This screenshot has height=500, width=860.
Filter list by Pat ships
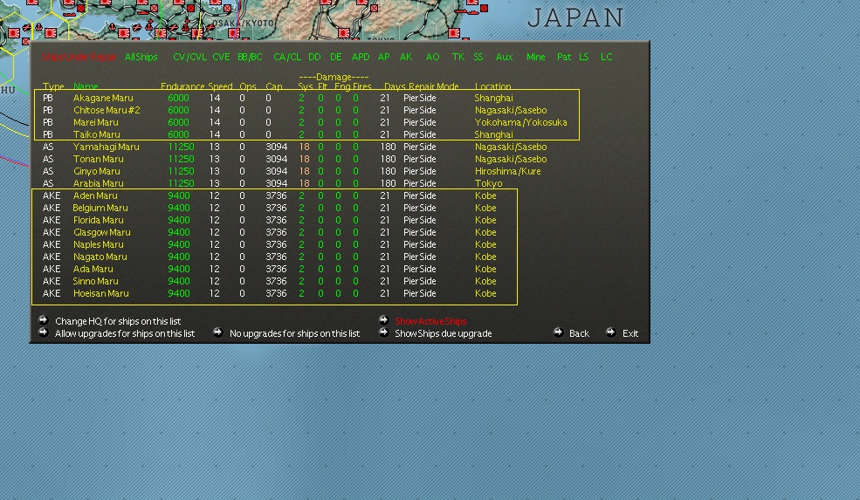click(564, 57)
